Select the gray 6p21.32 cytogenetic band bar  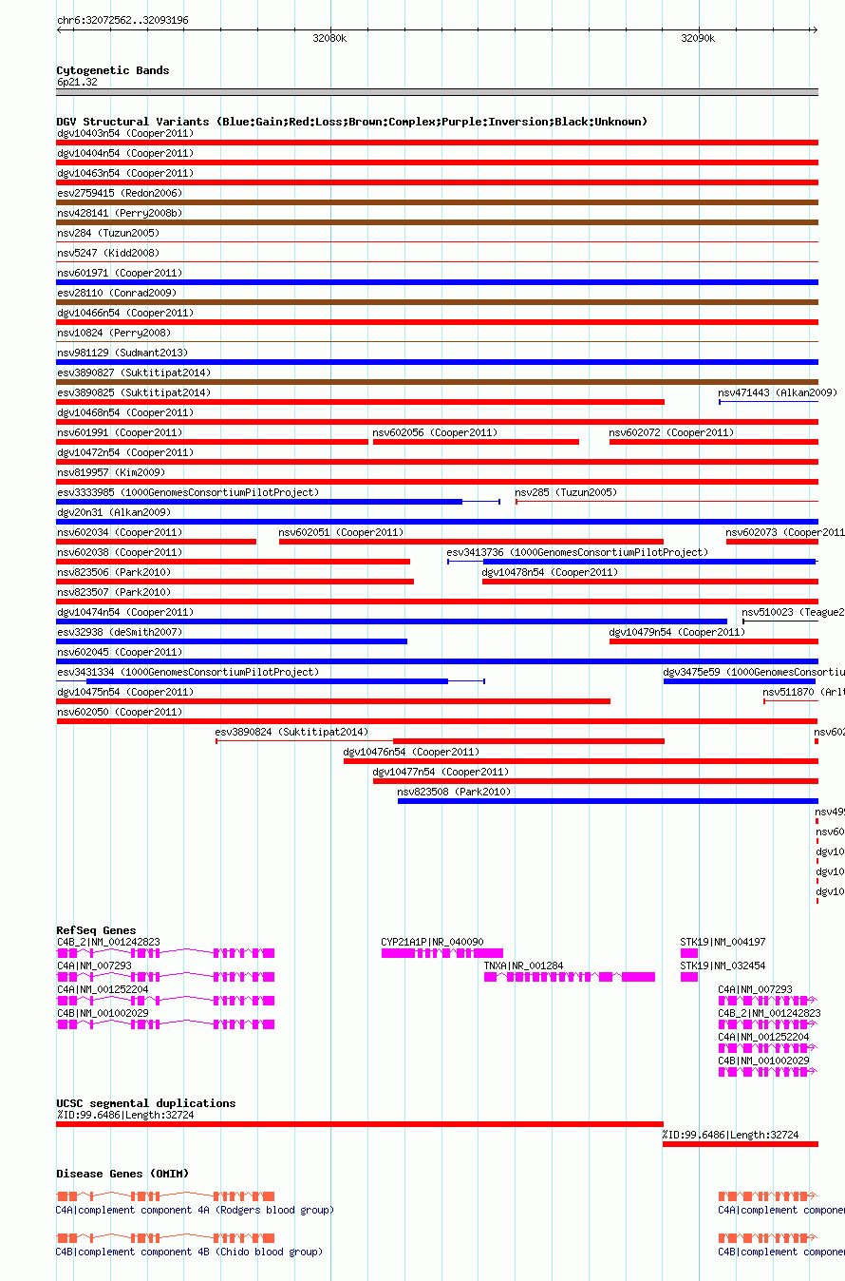pos(437,92)
